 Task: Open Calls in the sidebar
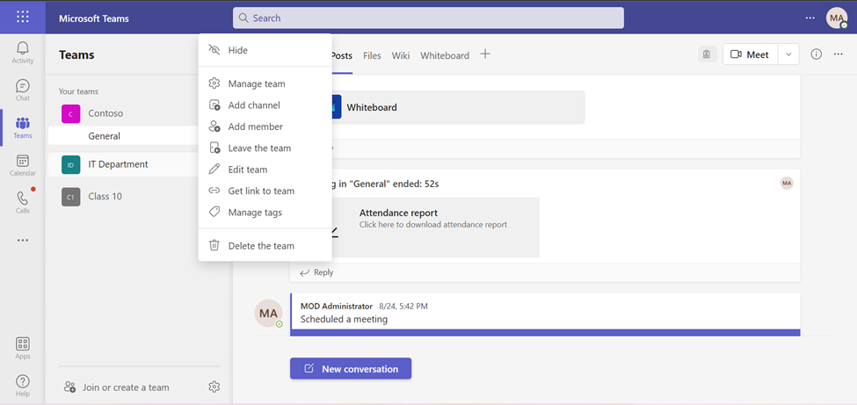tap(22, 203)
